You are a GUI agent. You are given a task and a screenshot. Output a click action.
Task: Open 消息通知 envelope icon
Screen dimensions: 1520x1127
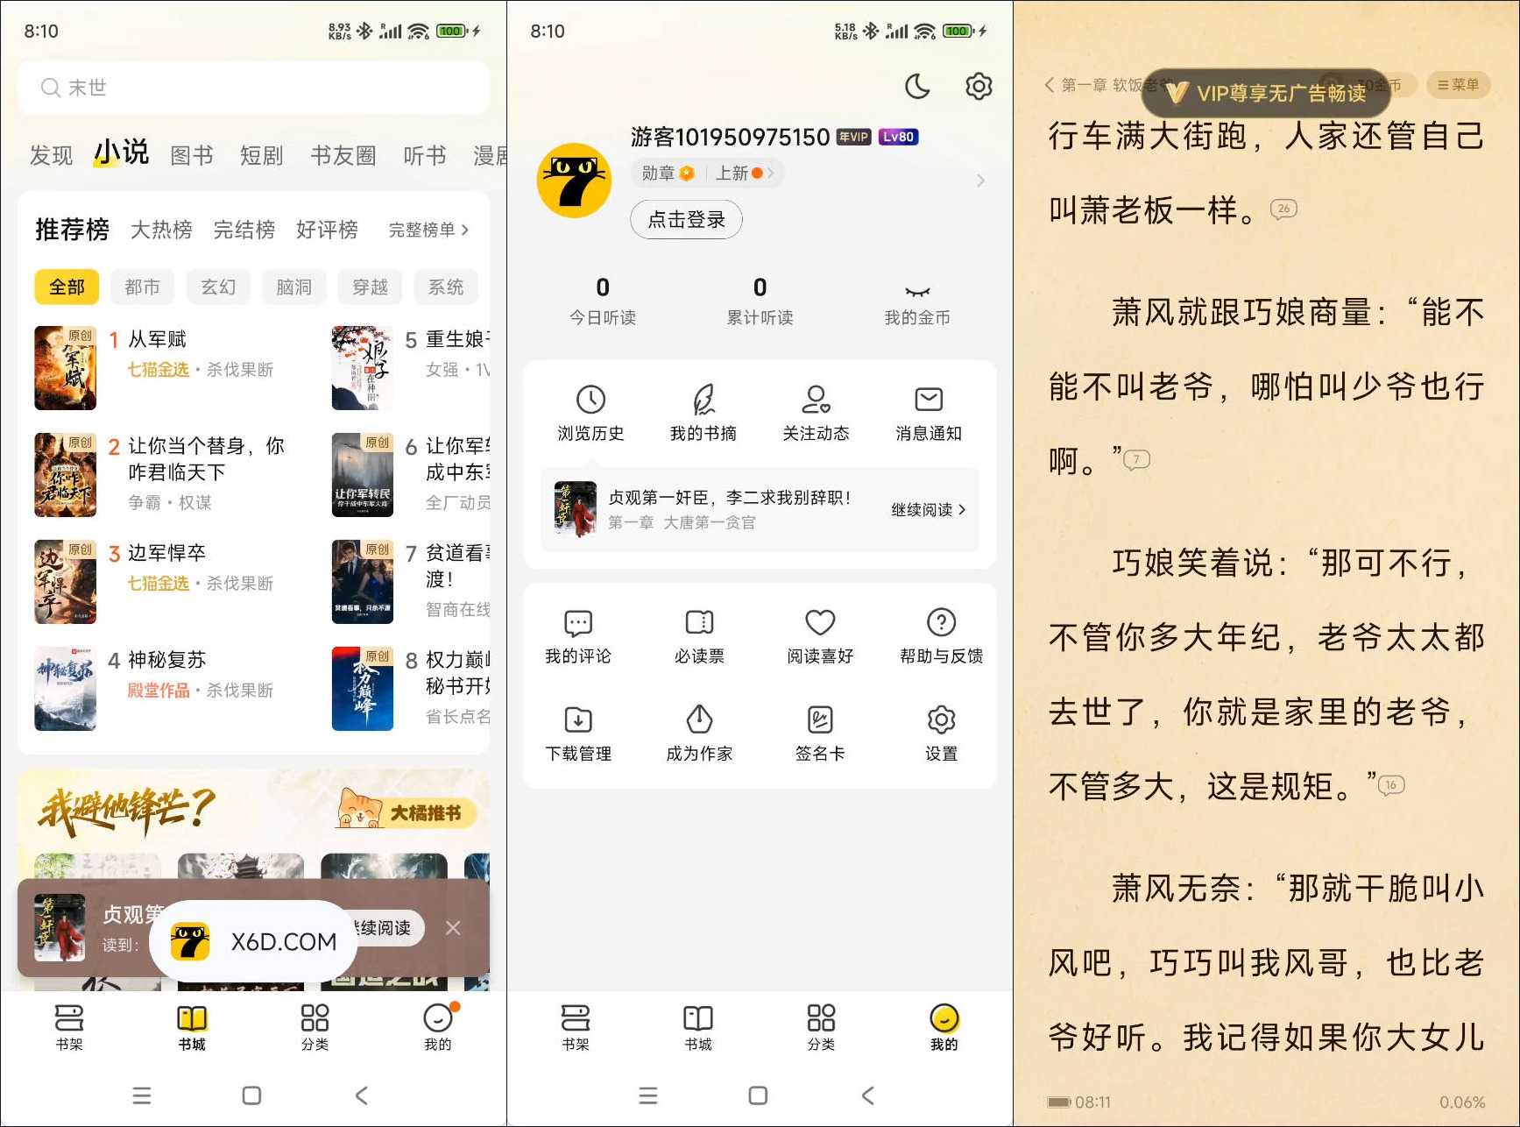(929, 400)
